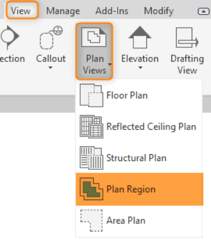The width and height of the screenshot is (211, 247).
Task: Open the Drafting View tool icon
Action: click(187, 38)
